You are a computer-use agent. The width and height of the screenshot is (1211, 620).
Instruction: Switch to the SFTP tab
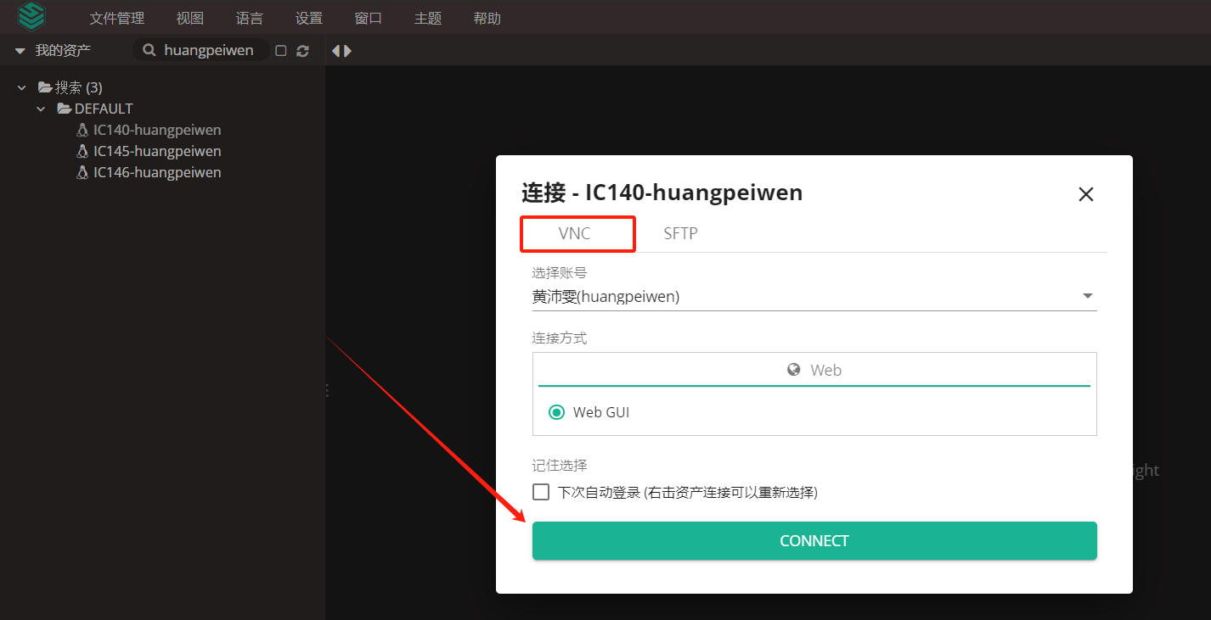tap(680, 233)
